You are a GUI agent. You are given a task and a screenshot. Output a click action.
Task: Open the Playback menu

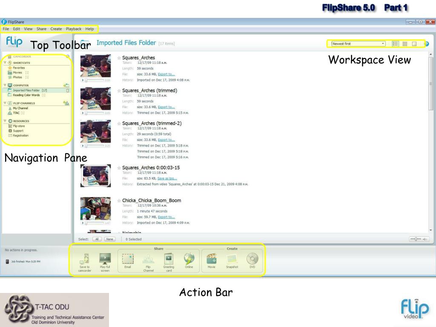point(73,29)
